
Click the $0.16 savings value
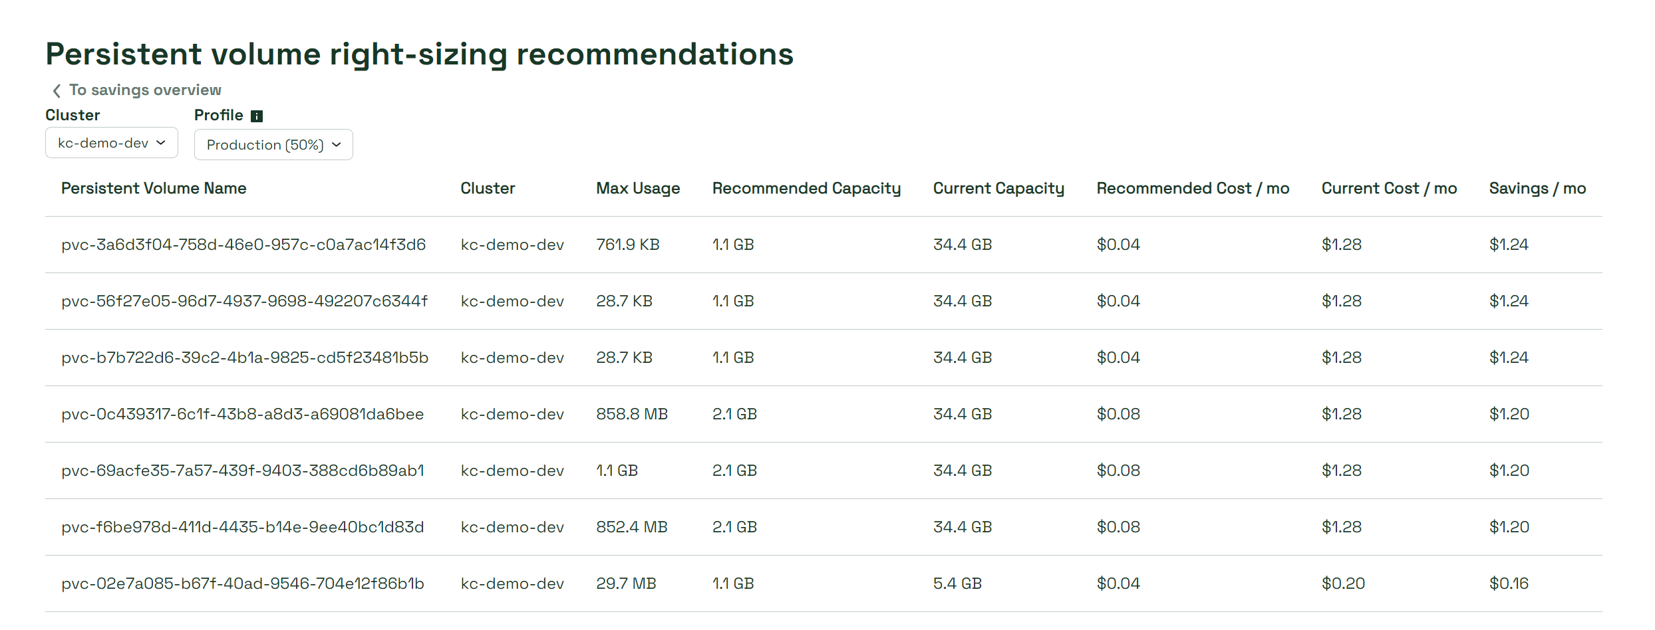click(1509, 583)
